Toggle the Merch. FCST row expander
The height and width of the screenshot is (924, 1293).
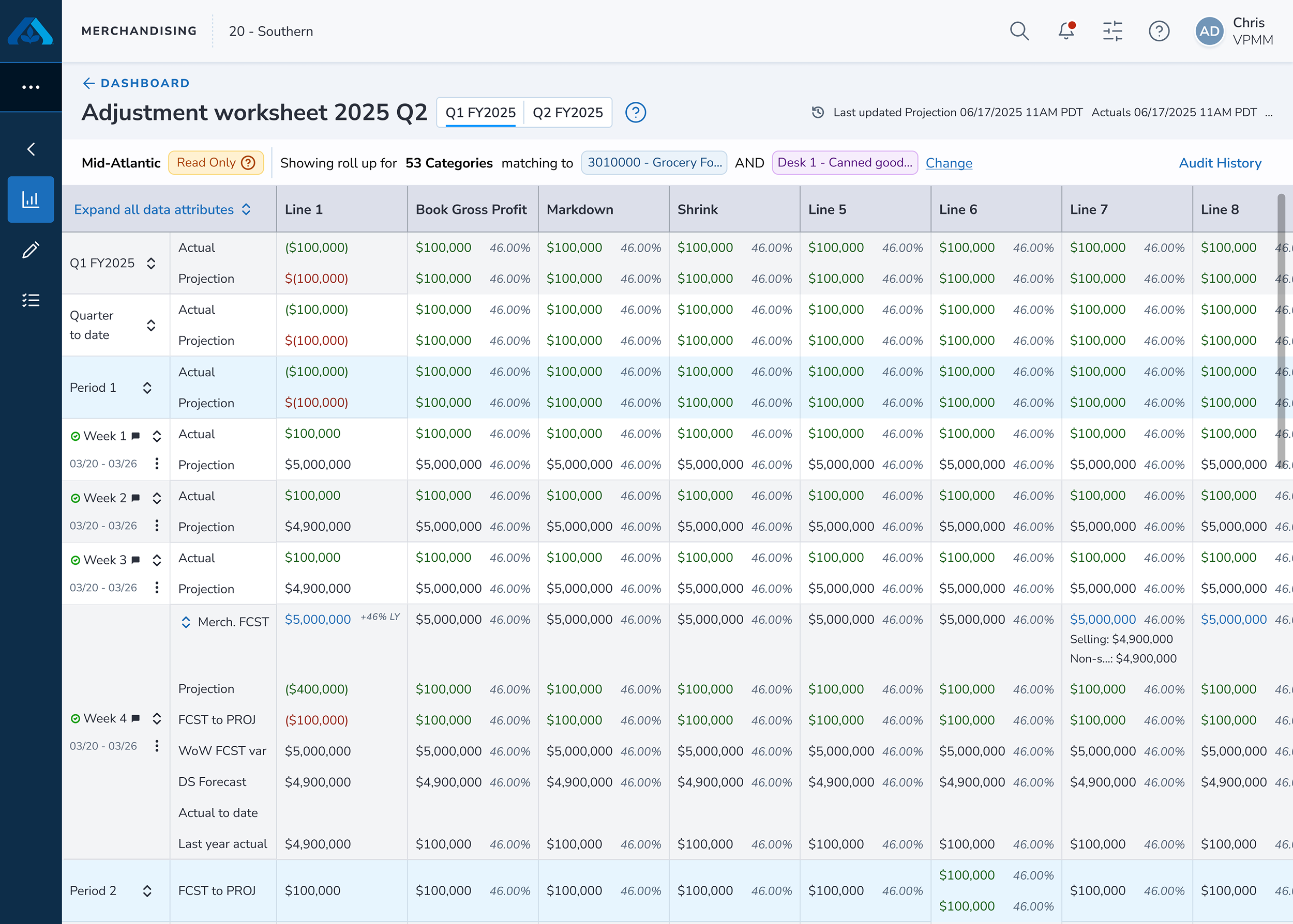pyautogui.click(x=186, y=622)
